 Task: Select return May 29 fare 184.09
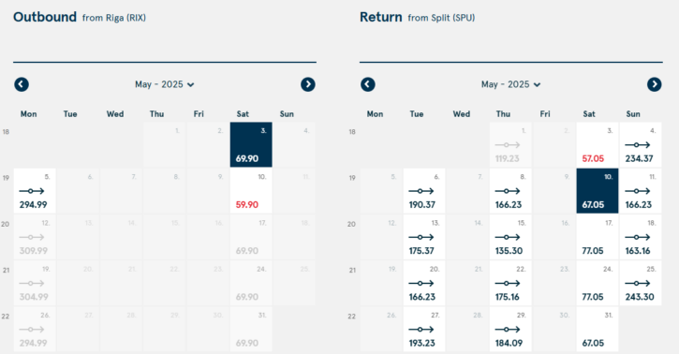[x=510, y=330]
